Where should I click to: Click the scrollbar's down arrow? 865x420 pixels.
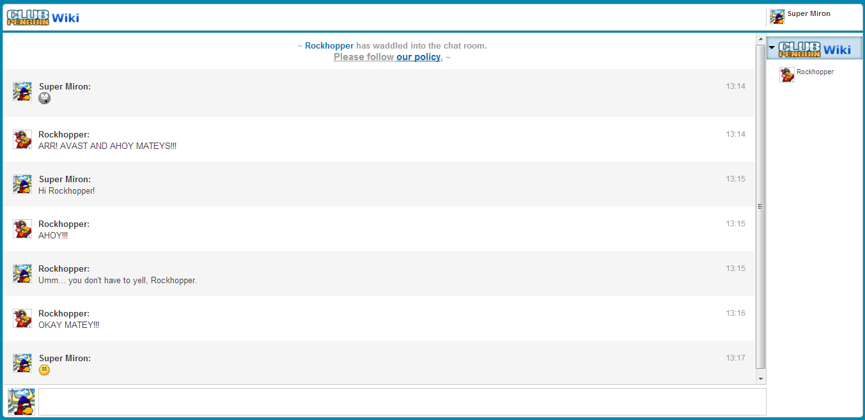760,378
